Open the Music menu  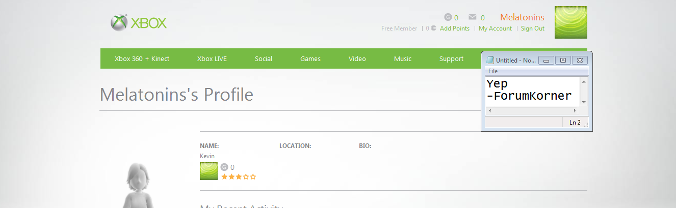(x=403, y=58)
